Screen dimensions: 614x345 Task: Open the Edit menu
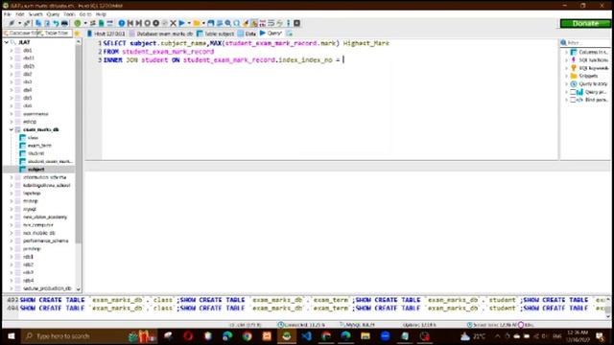point(20,14)
